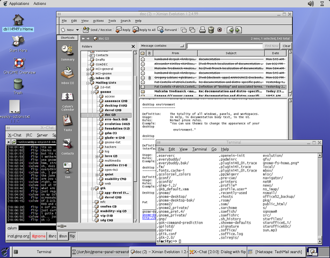The width and height of the screenshot is (330, 258).
Task: Open the GNOME Overview lifebuoy icon
Action: 19,63
